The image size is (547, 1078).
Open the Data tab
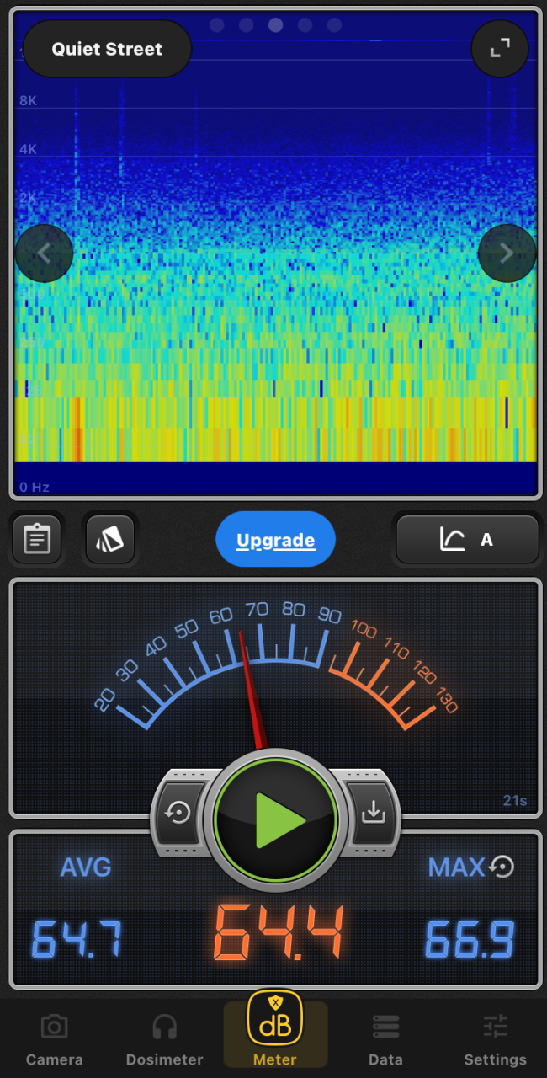pyautogui.click(x=385, y=1039)
